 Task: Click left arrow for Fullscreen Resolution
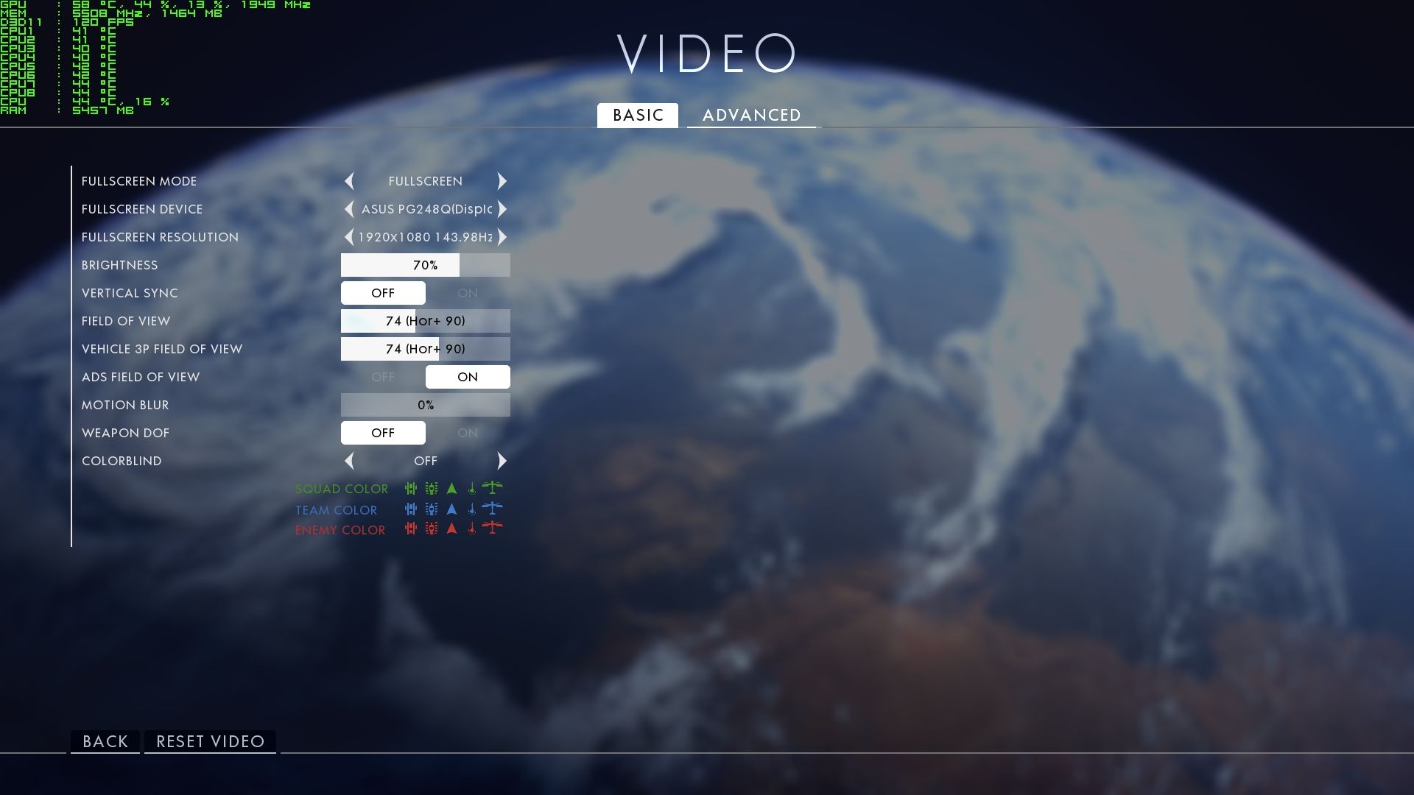point(349,237)
